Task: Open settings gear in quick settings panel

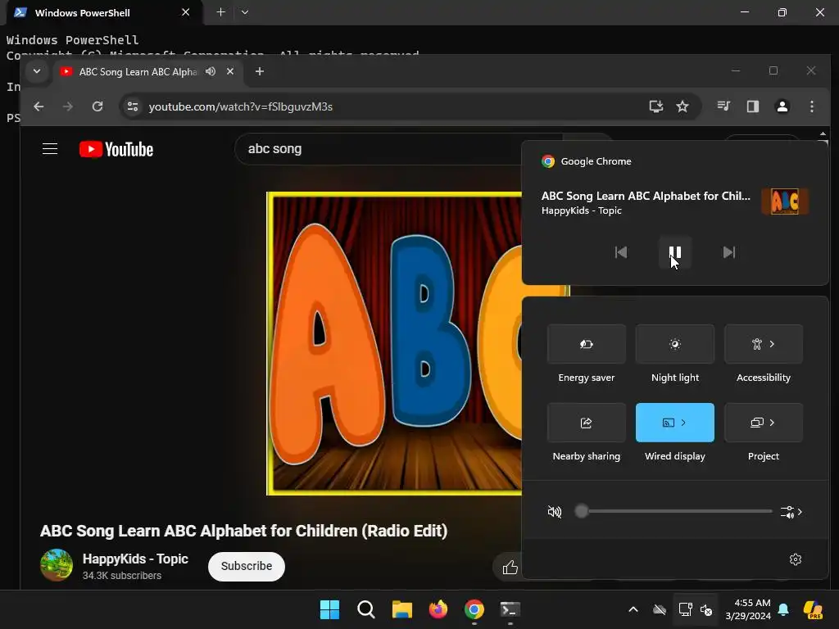Action: (x=795, y=559)
